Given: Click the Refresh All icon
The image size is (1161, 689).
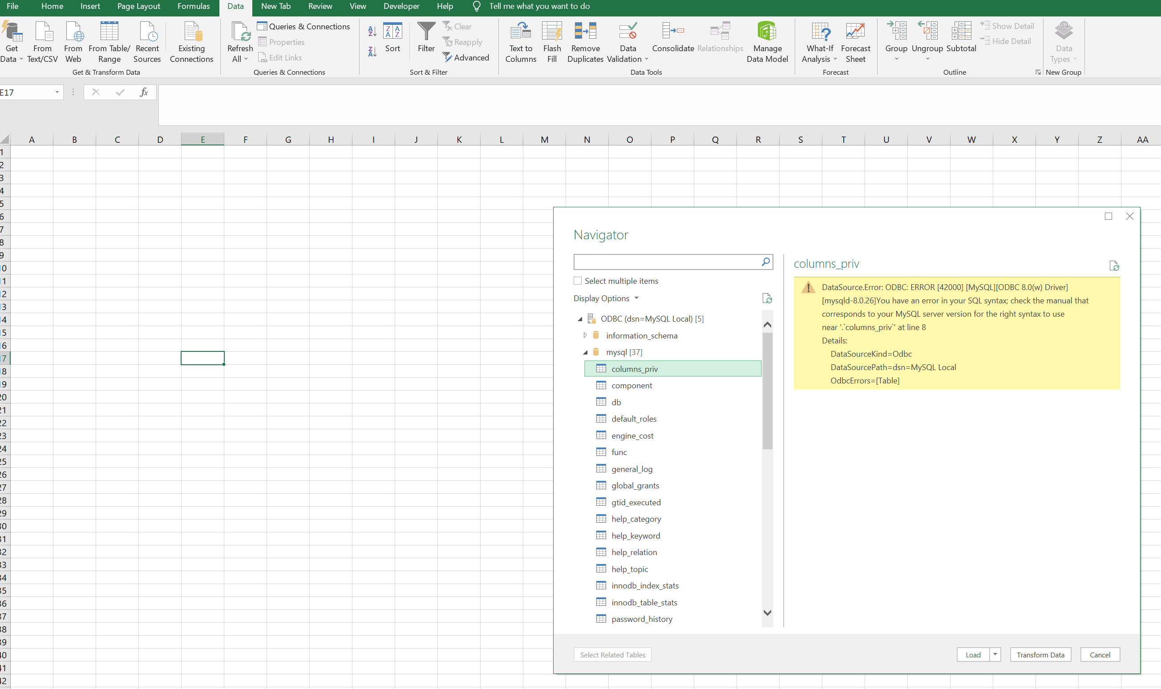Looking at the screenshot, I should pyautogui.click(x=241, y=32).
